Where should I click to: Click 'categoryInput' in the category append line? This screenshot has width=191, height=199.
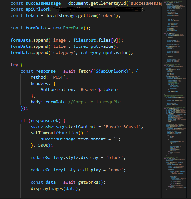point(97,53)
